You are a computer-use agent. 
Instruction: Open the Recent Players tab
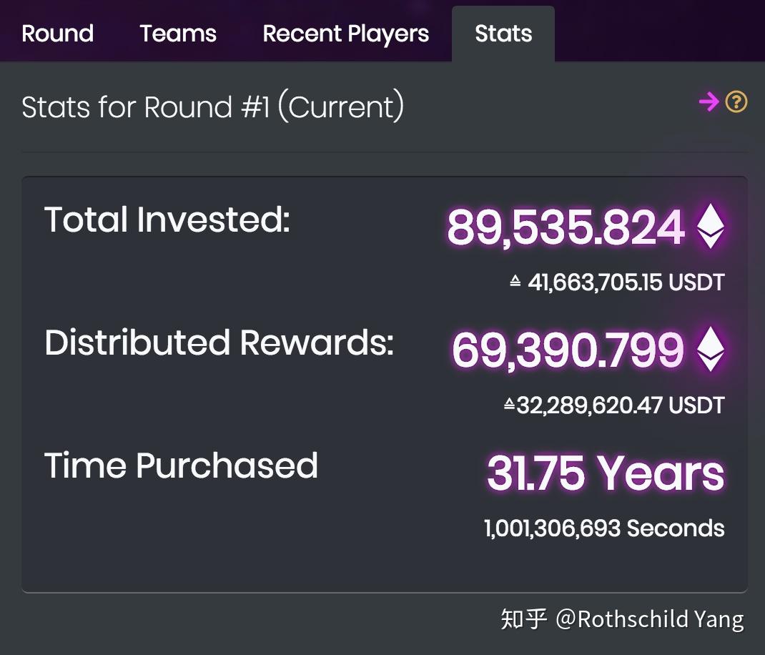(x=345, y=34)
